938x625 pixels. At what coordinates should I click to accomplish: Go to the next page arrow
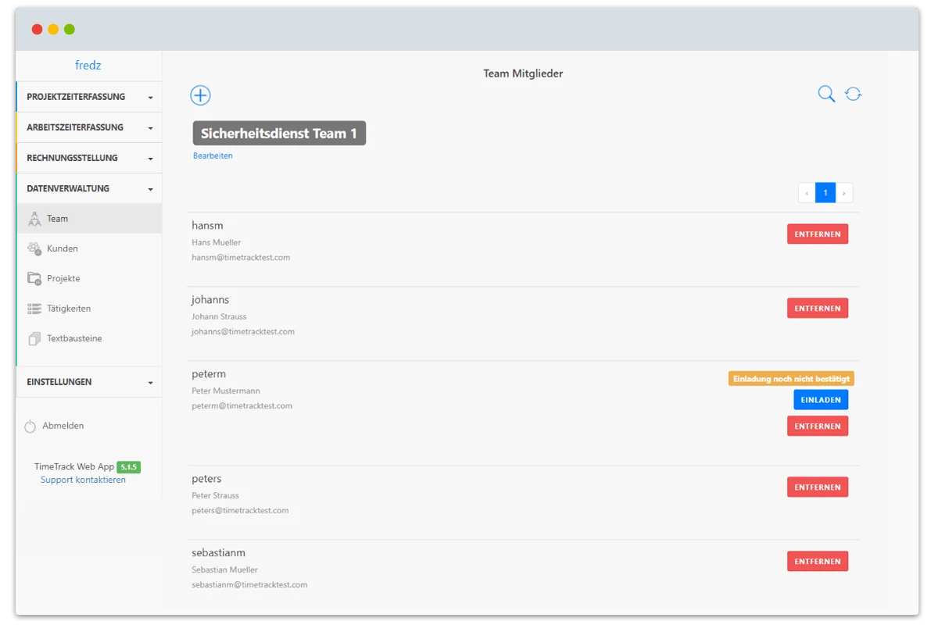(844, 193)
